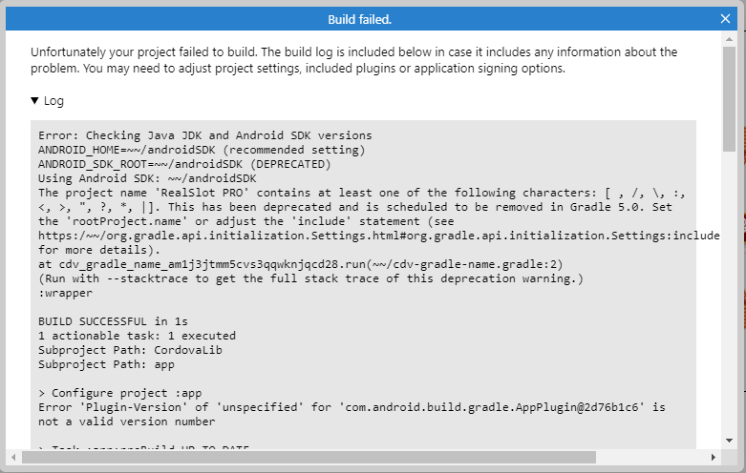
Task: Click the vertical scrollbar up arrow
Action: (729, 39)
